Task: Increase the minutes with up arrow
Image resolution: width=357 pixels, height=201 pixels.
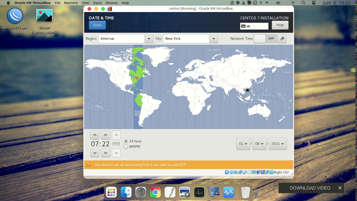Action: click(x=105, y=135)
